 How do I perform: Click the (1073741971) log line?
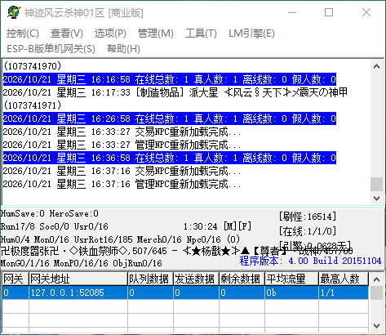[33, 105]
